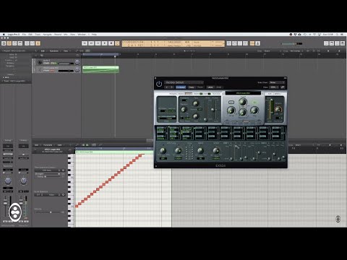Screen dimensions: 347x260
Task: Adjust the Audio 1 track pan knob
Action: click(x=77, y=62)
